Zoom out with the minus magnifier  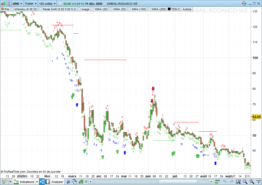245,182
